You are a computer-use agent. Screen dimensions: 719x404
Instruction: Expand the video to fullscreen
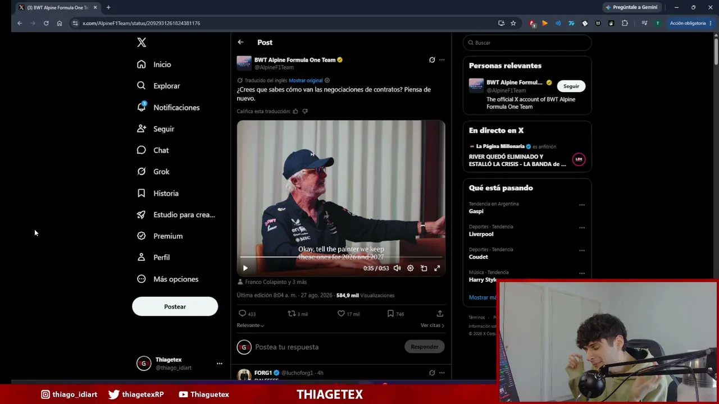(x=437, y=268)
